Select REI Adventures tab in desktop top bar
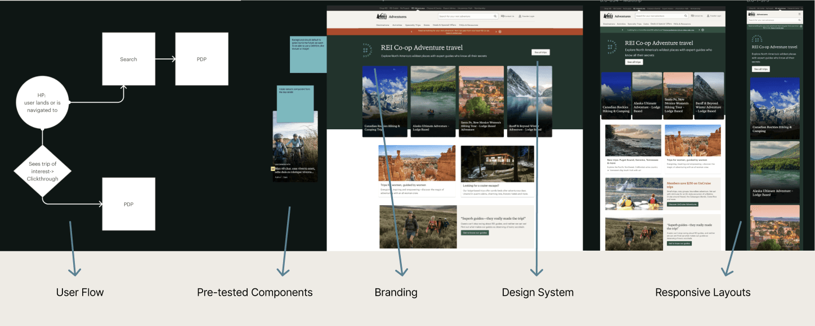The image size is (815, 326). [x=418, y=8]
